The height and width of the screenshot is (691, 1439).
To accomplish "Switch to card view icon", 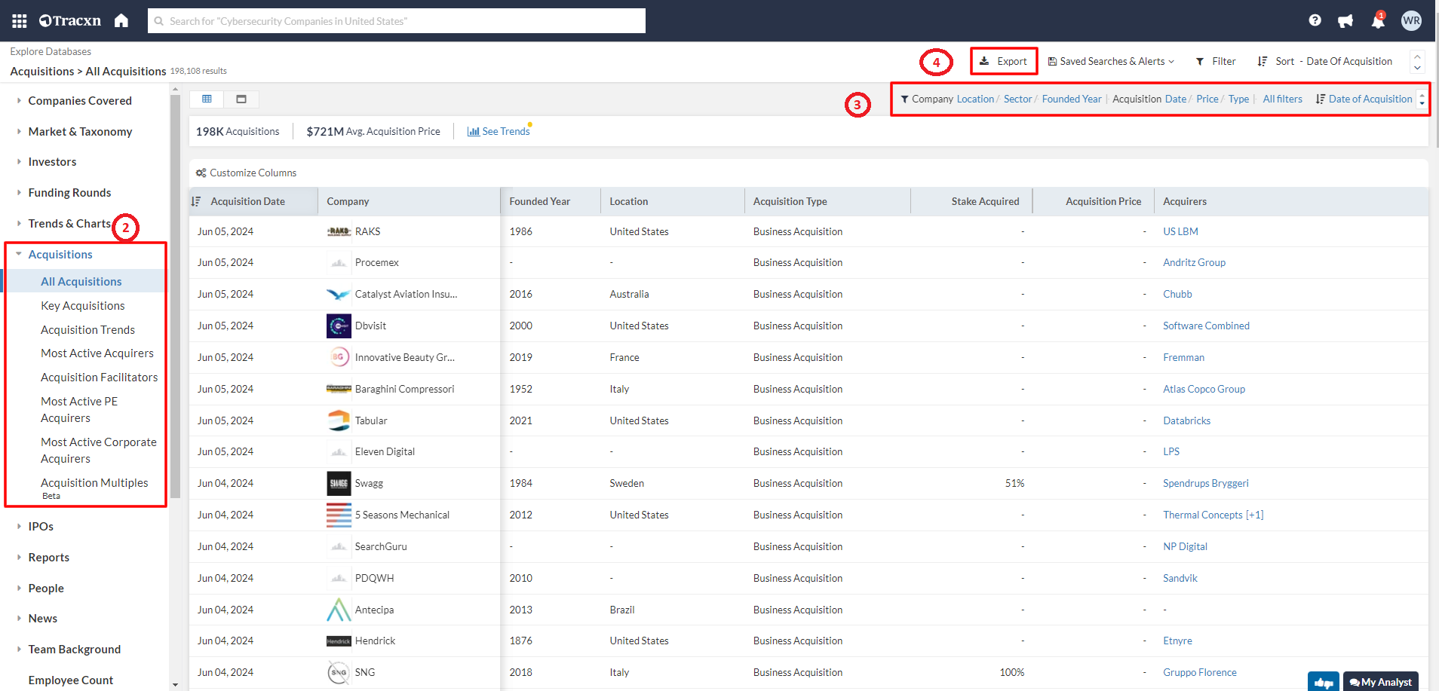I will point(241,99).
